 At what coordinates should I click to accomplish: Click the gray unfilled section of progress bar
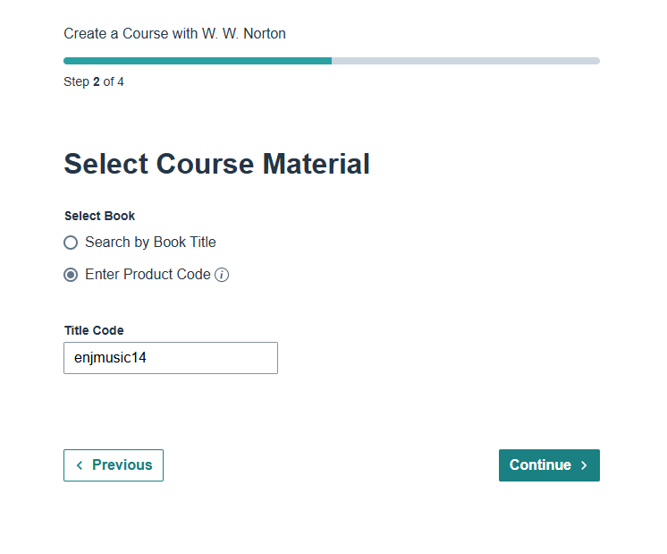pyautogui.click(x=465, y=61)
